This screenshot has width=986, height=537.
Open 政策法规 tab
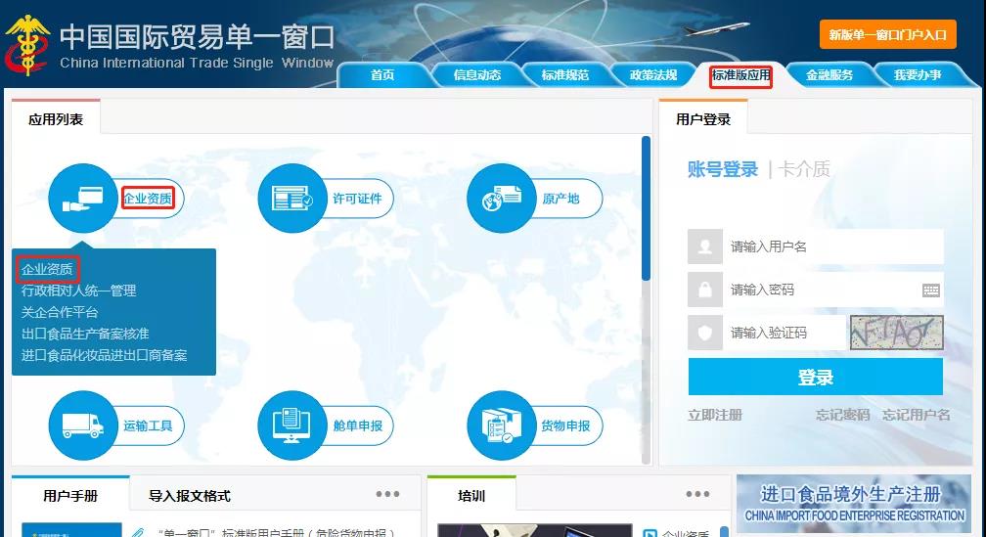click(653, 74)
